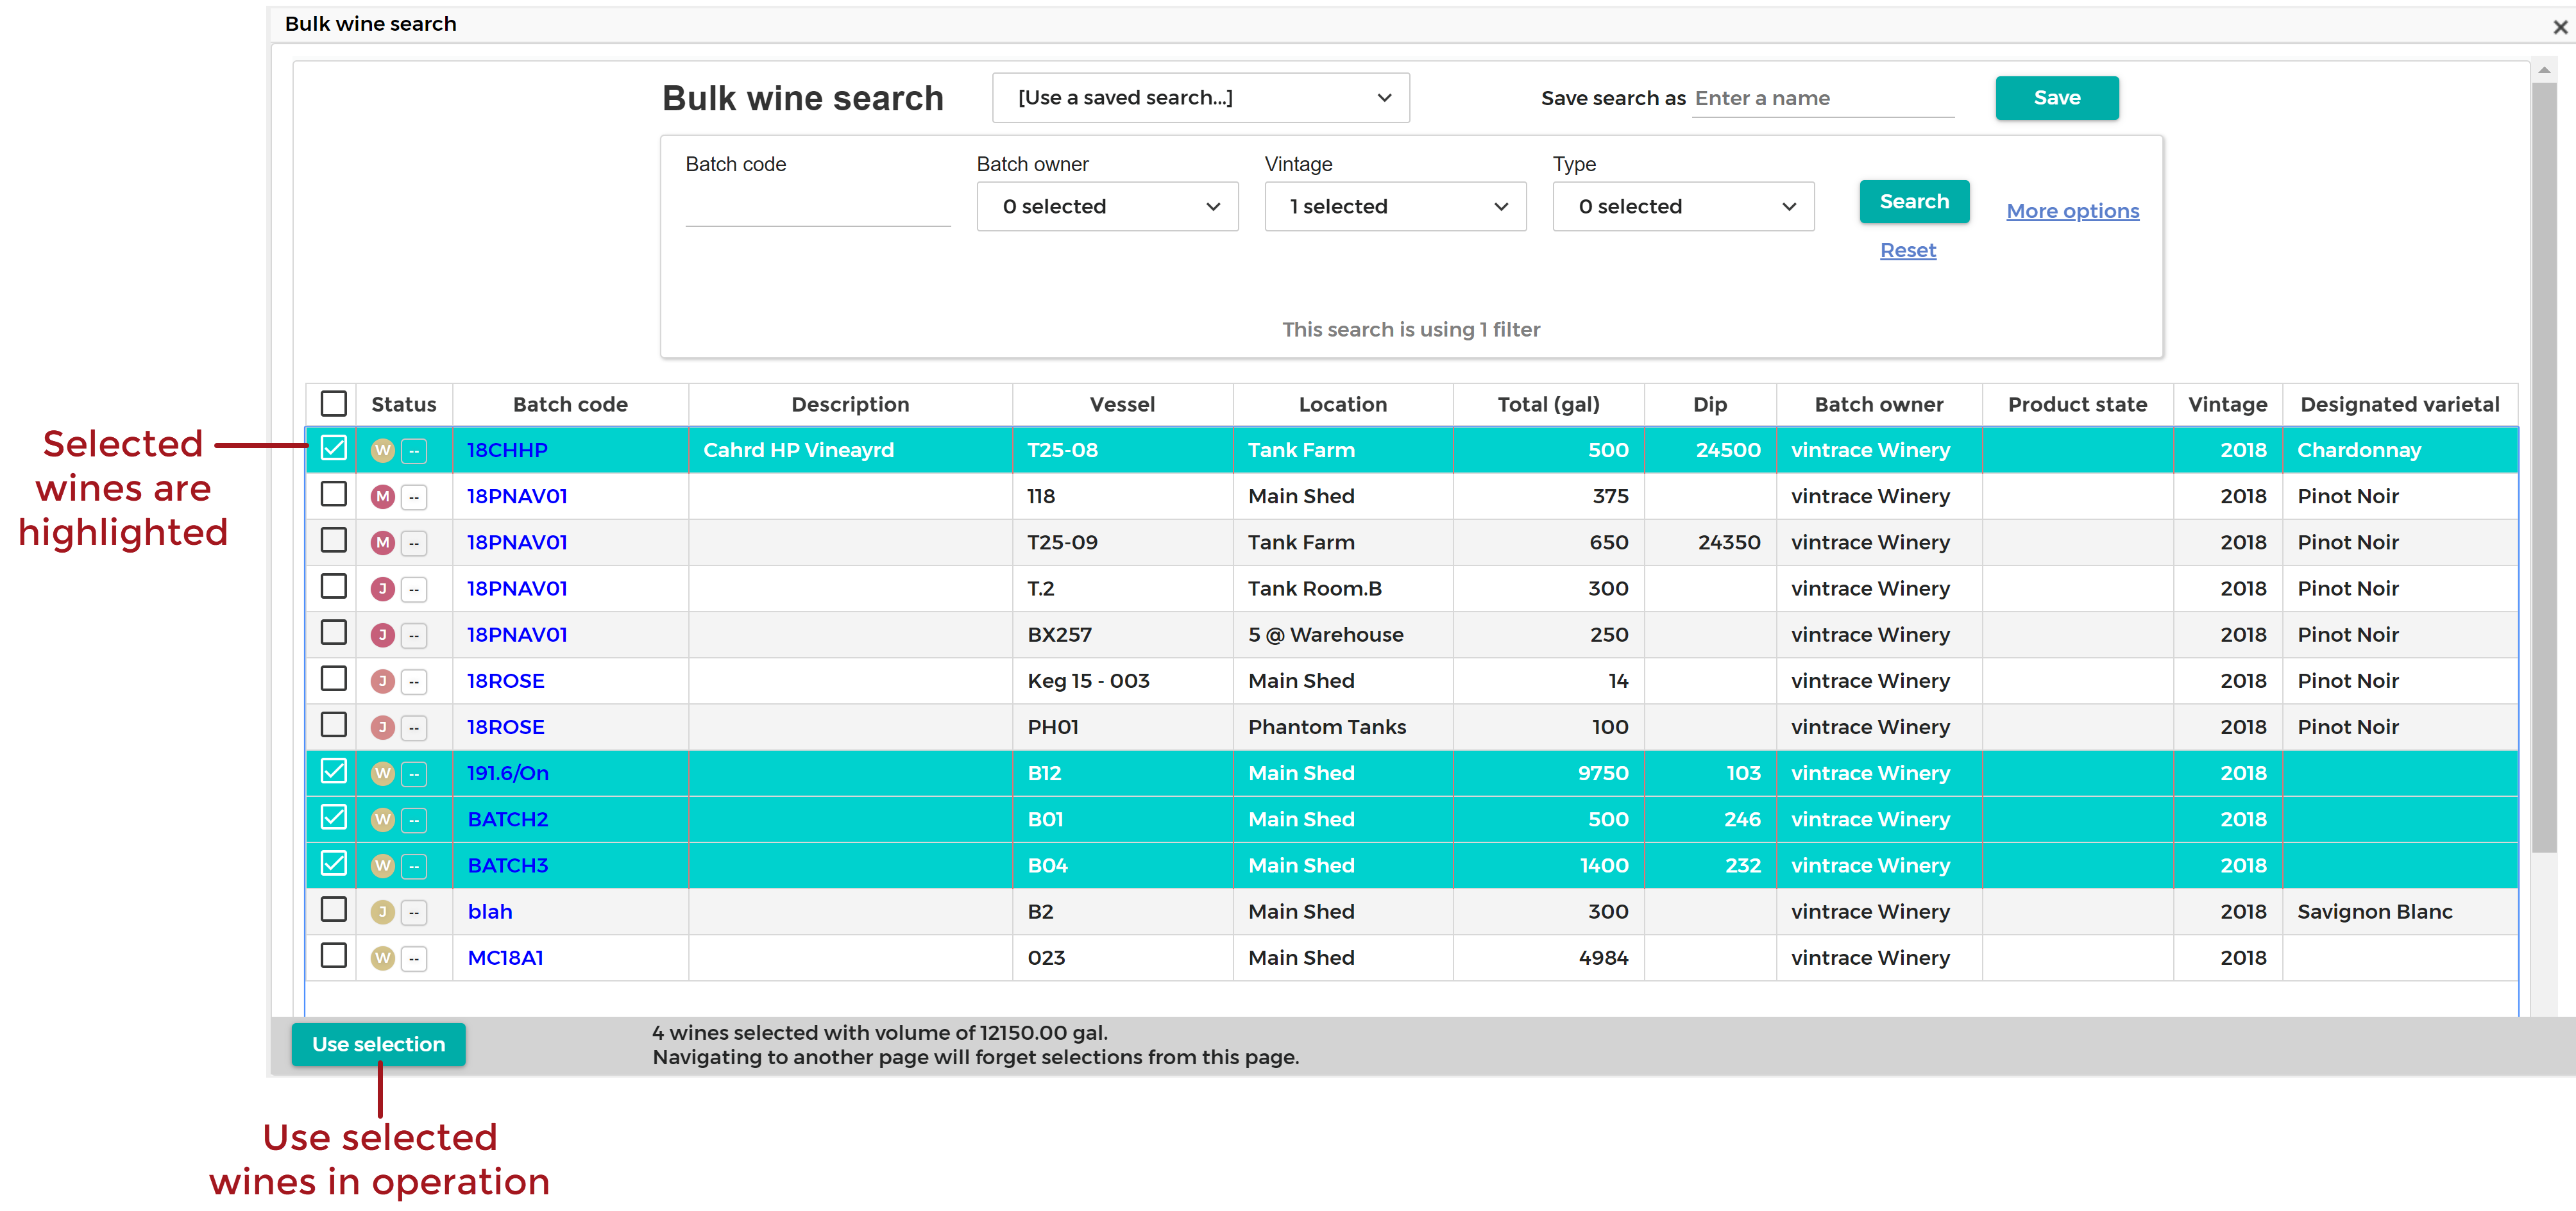Screen dimensions: 2576x1211
Task: Open the MC18A1 batch code link
Action: pyautogui.click(x=506, y=958)
